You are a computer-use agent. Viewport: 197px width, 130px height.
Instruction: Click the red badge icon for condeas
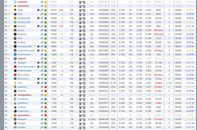45,107
